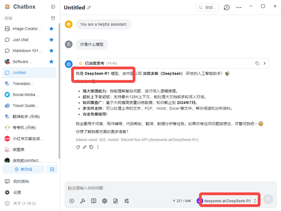Open the 做图表 conversation

pyautogui.click(x=29, y=150)
